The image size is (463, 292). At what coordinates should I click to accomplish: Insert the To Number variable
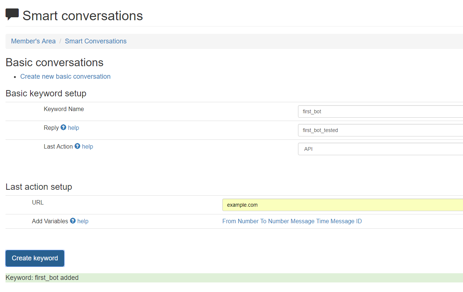[274, 221]
